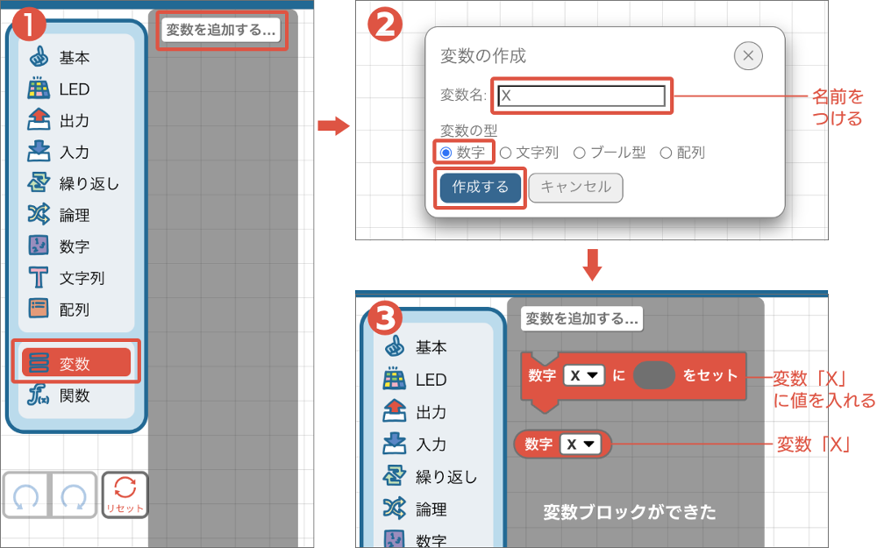Image resolution: width=877 pixels, height=548 pixels.
Task: Click 変数を追加する... button in panel 3
Action: (581, 319)
